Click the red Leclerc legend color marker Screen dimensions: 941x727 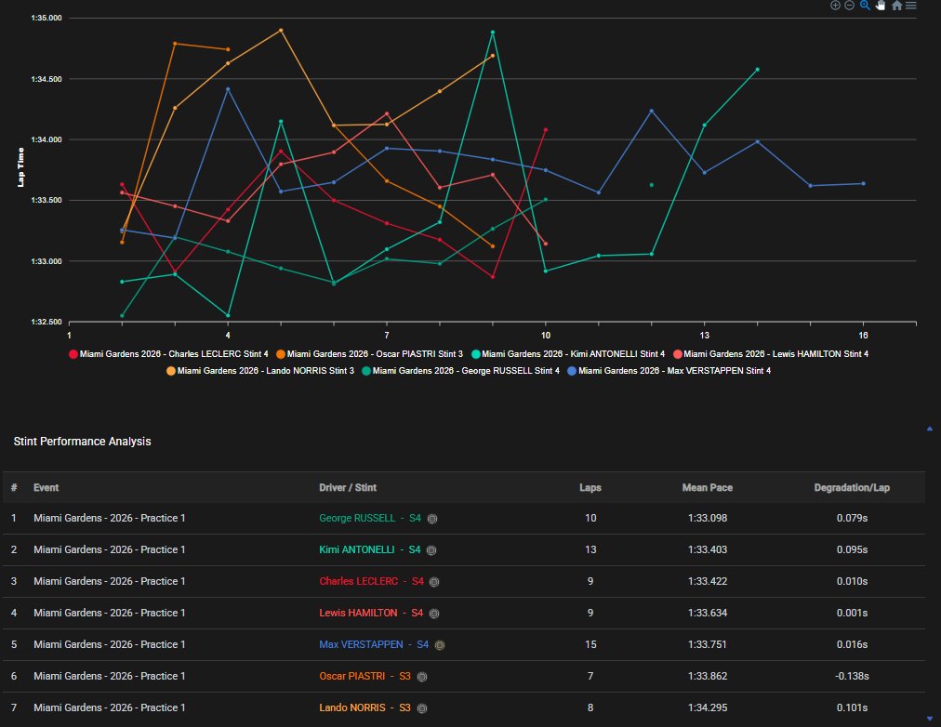point(73,354)
